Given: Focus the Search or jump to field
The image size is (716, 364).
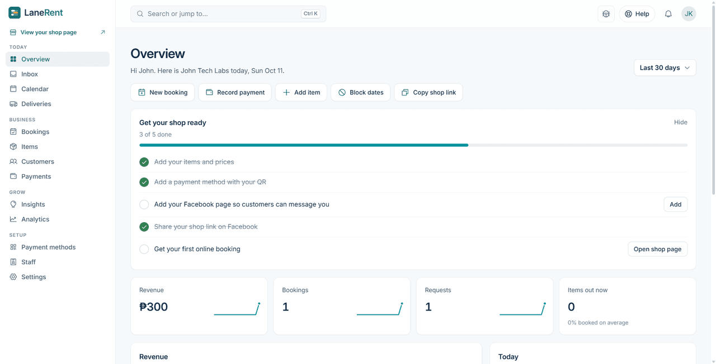Looking at the screenshot, I should [228, 14].
